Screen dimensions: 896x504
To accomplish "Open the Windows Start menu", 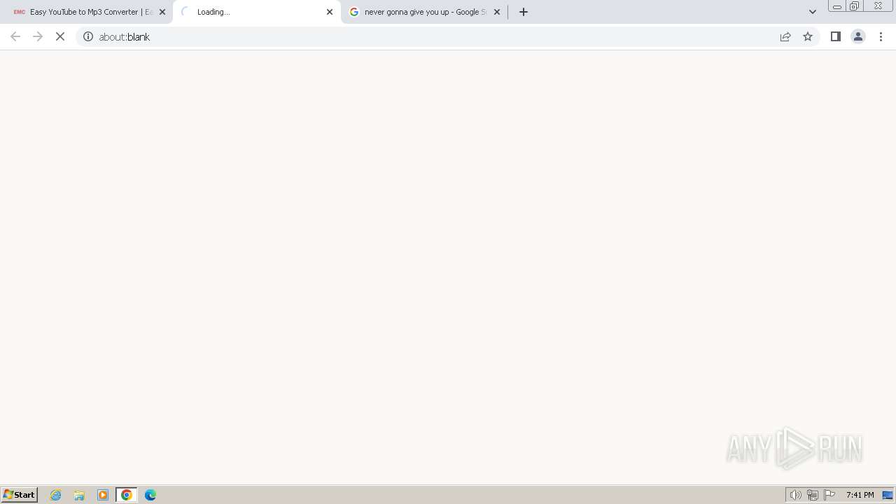I will click(x=20, y=495).
